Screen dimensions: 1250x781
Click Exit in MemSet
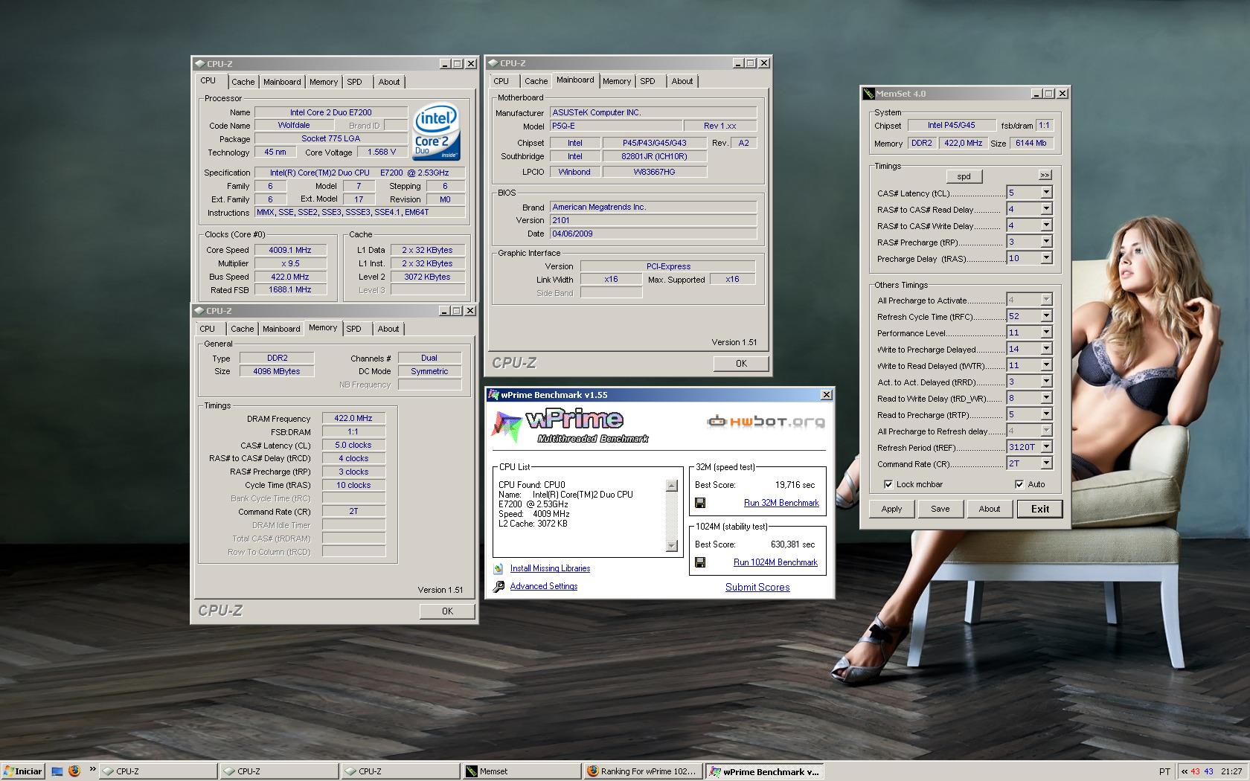1039,509
